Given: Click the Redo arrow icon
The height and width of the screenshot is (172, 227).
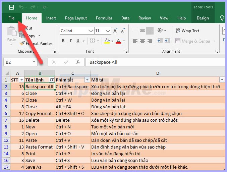Looking at the screenshot, I should click(33, 7).
